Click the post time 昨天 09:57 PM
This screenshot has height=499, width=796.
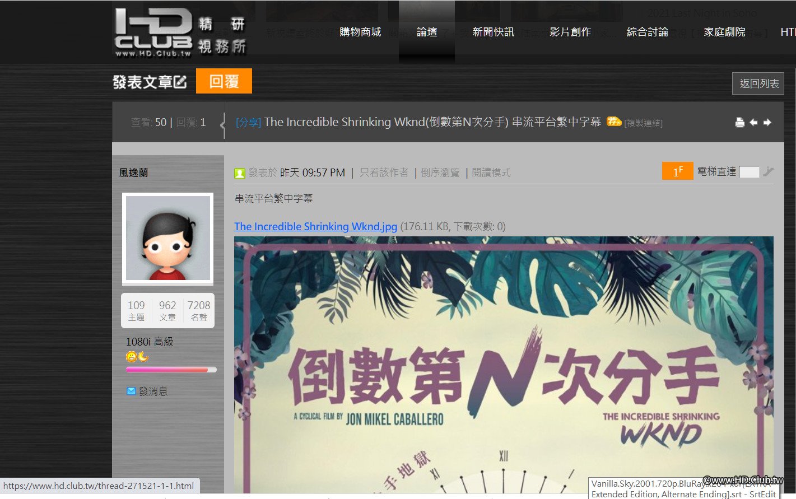pyautogui.click(x=313, y=172)
